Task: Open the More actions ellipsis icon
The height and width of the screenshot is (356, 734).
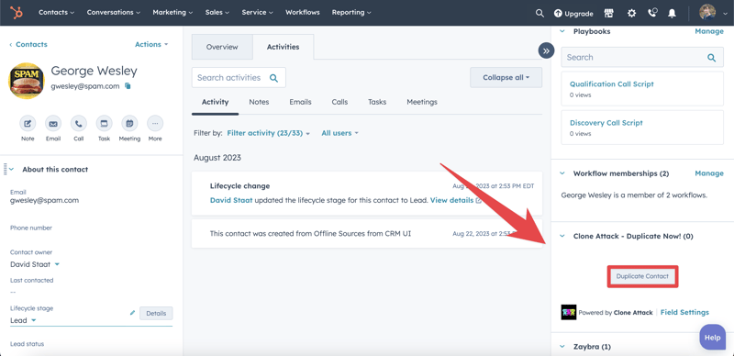Action: pyautogui.click(x=155, y=124)
